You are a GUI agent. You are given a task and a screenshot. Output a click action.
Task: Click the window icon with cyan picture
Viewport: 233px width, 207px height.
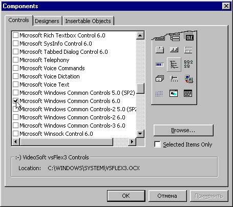click(174, 93)
